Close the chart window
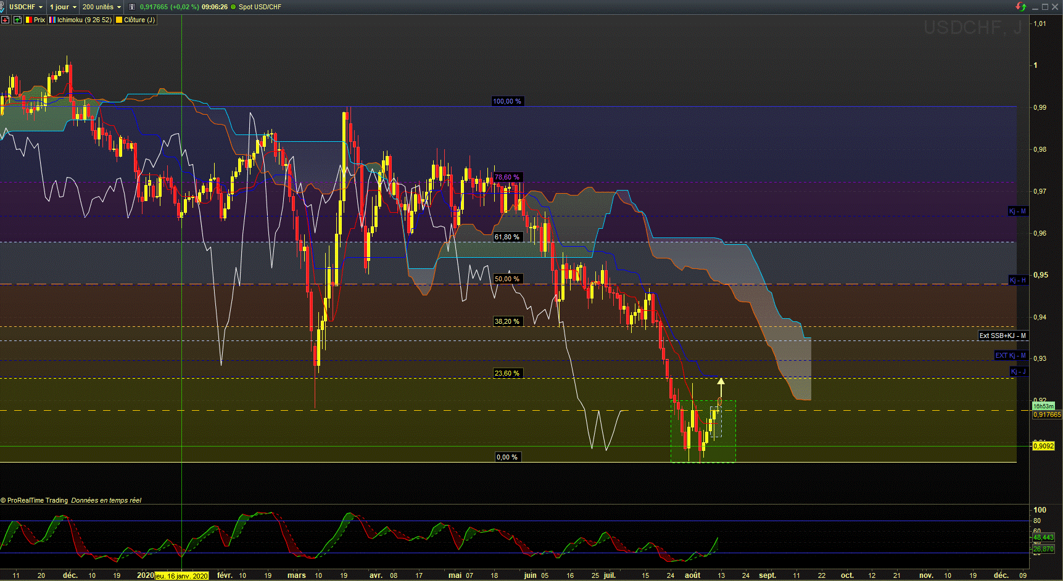Screen dimensions: 1063x581 point(1055,7)
